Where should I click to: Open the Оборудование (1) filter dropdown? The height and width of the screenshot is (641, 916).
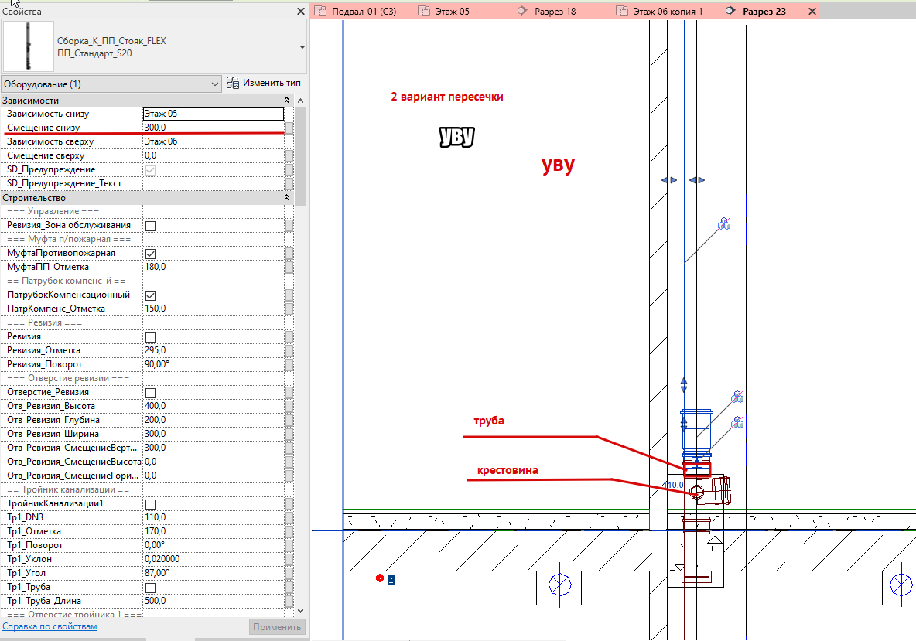click(x=111, y=84)
